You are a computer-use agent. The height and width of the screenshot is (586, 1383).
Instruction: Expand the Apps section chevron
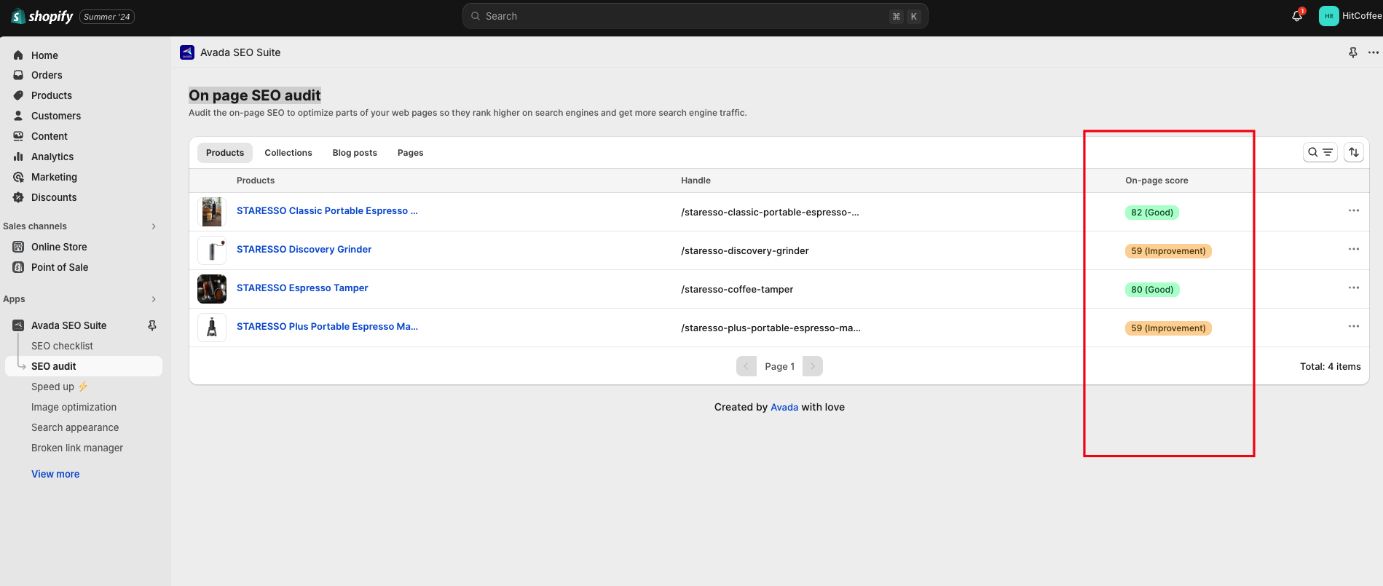(x=154, y=299)
